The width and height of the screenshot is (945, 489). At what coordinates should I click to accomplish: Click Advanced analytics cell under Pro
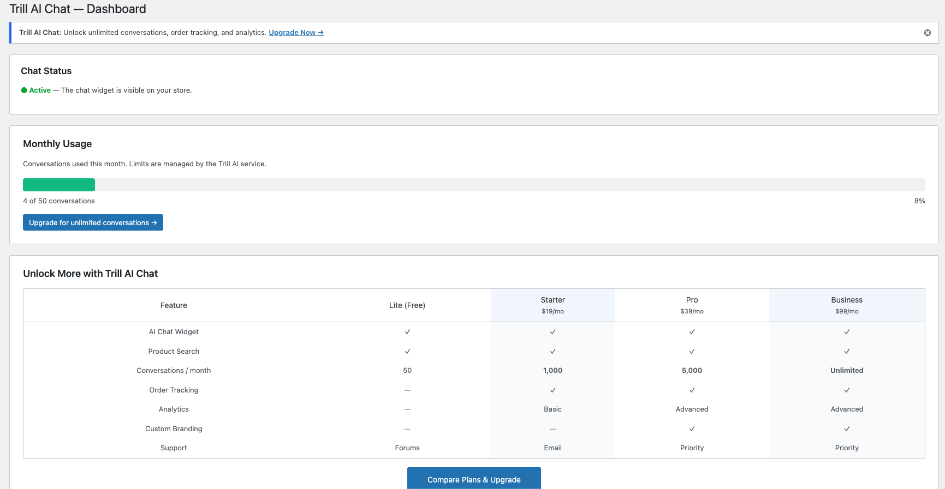(692, 409)
